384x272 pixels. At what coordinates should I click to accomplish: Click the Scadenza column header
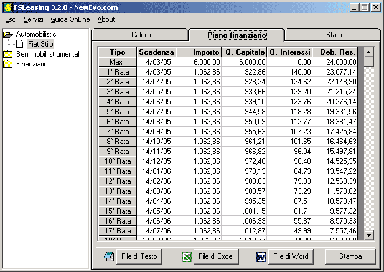pos(156,52)
